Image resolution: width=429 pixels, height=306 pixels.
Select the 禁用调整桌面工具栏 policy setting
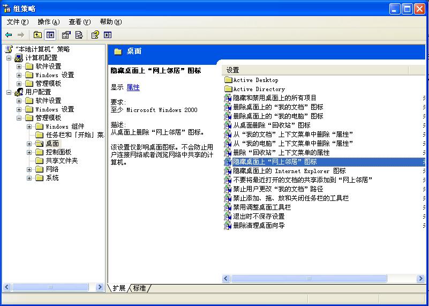click(262, 207)
